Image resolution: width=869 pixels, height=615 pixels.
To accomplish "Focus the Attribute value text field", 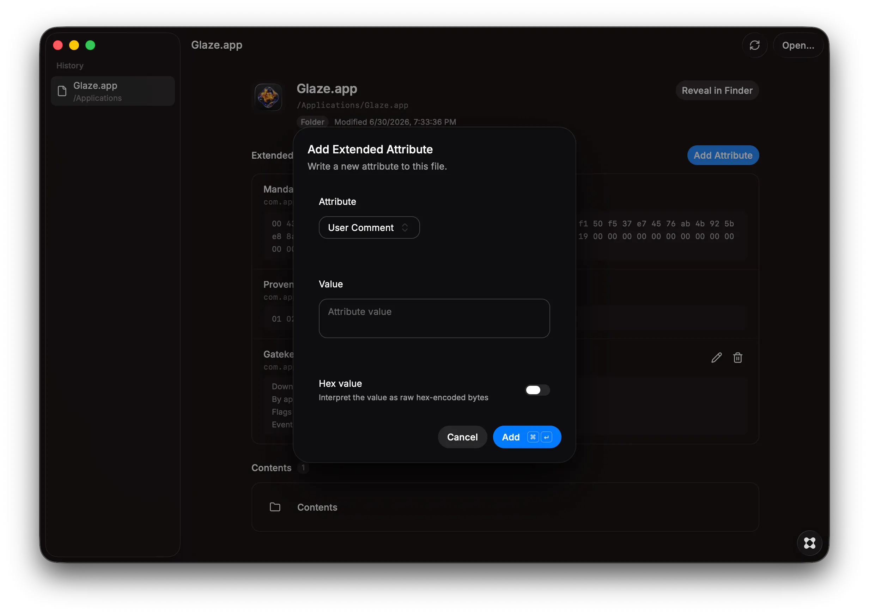I will click(x=434, y=318).
